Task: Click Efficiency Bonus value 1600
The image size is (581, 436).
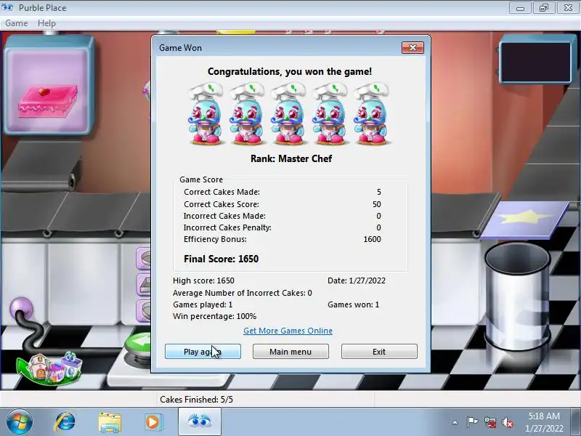Action: point(372,239)
